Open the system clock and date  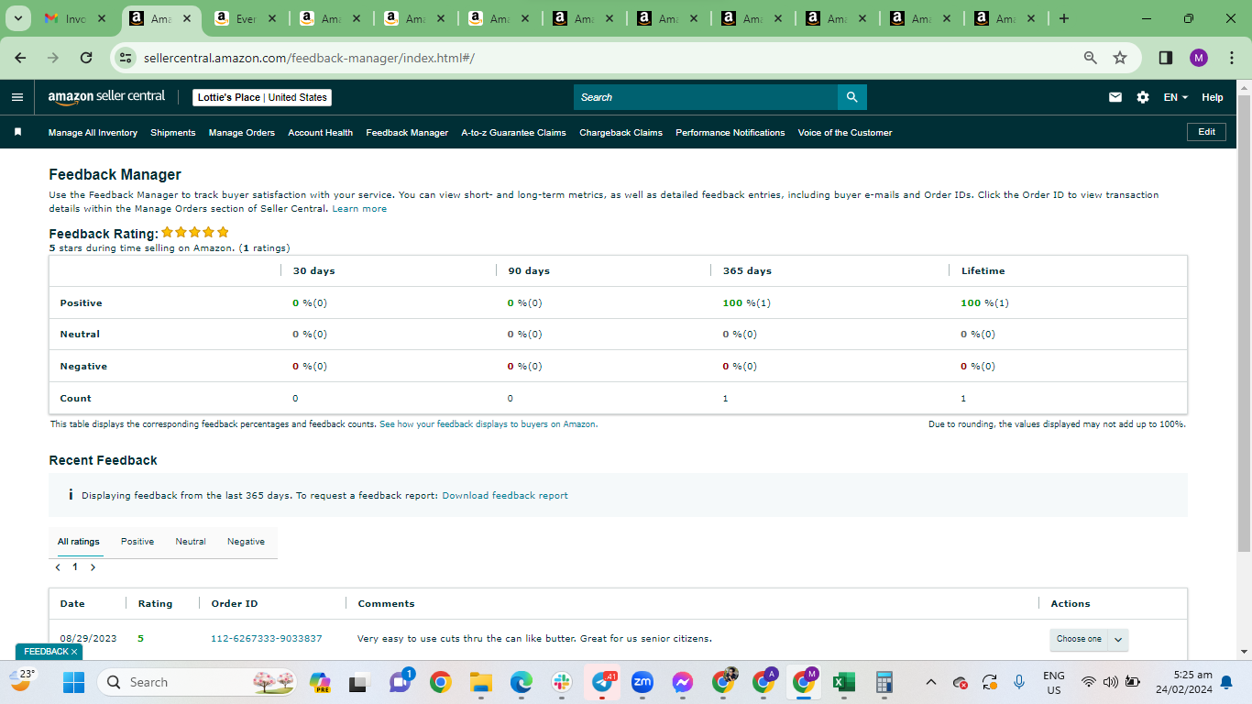pos(1184,682)
